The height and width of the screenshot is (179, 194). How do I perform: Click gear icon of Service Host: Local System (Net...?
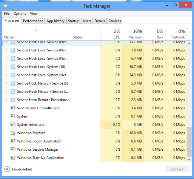pyautogui.click(x=13, y=75)
